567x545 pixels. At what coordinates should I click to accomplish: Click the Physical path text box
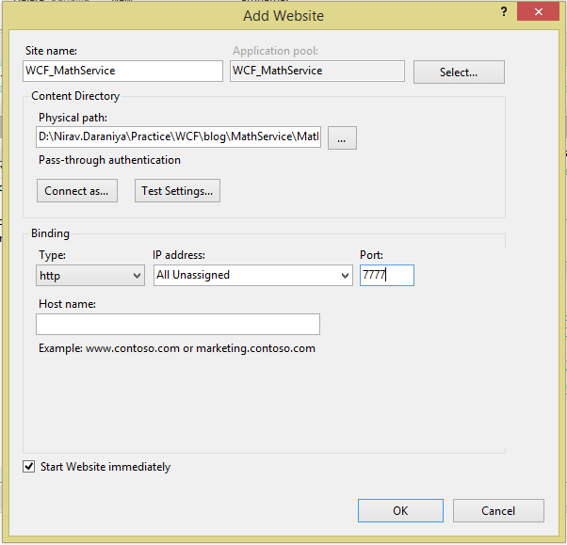[179, 137]
